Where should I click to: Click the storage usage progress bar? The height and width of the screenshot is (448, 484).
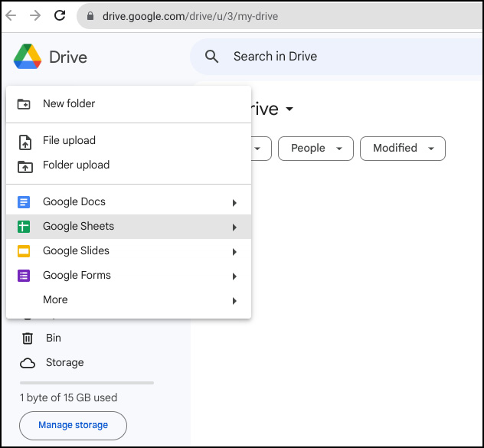[x=87, y=383]
